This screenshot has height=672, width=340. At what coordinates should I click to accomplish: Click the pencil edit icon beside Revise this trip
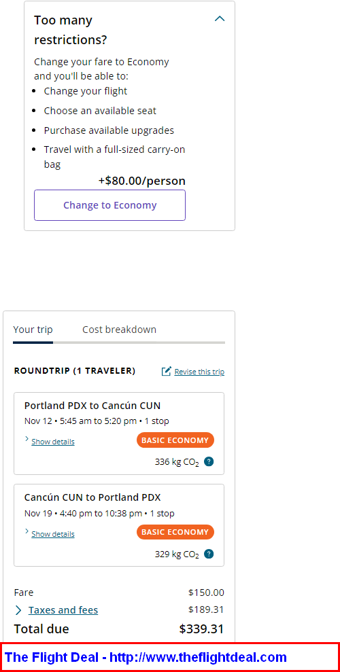pyautogui.click(x=167, y=371)
